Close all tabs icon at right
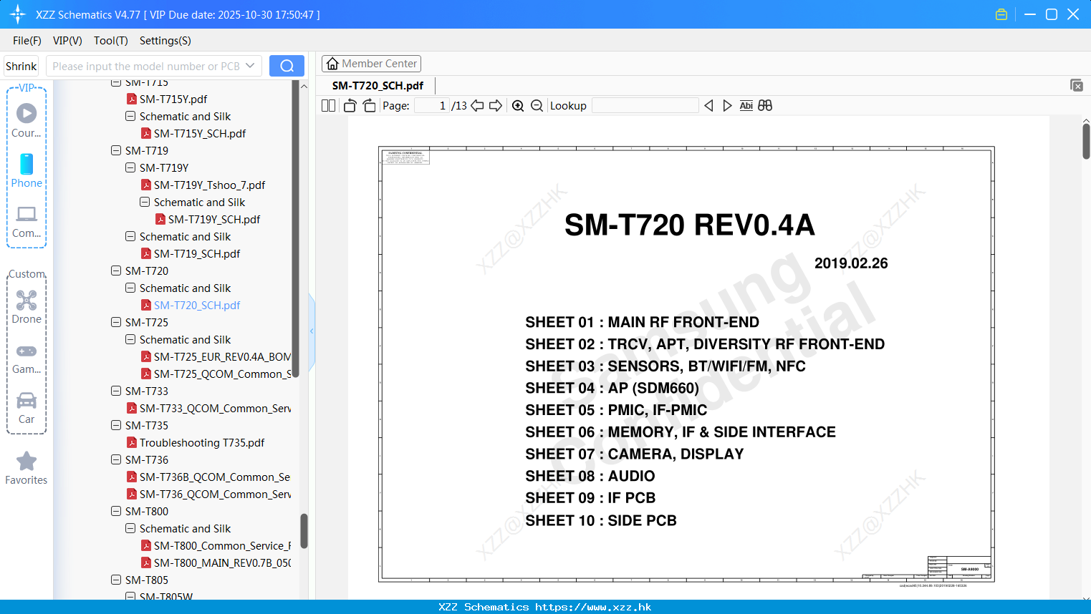This screenshot has width=1091, height=614. click(1077, 85)
